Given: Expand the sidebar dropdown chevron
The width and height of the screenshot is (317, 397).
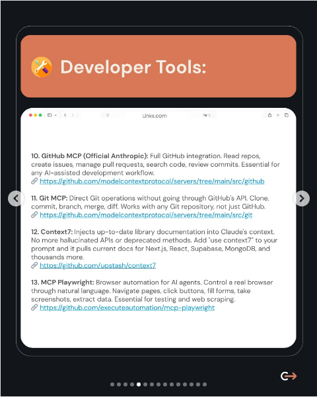Looking at the screenshot, I should click(x=55, y=115).
